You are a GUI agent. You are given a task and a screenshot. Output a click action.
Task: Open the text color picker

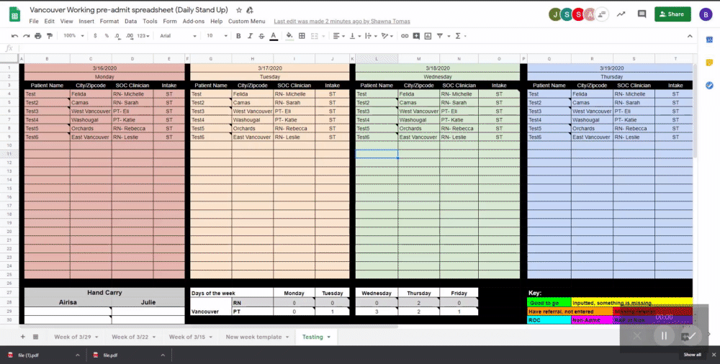tap(273, 36)
